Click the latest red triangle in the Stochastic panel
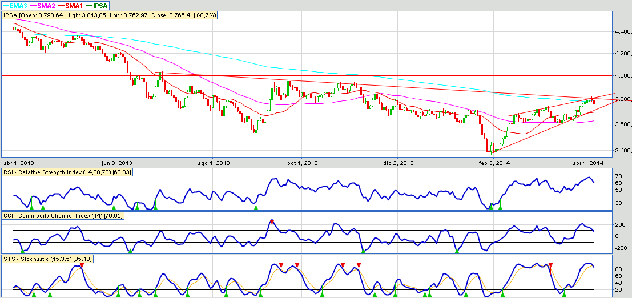 coord(550,265)
